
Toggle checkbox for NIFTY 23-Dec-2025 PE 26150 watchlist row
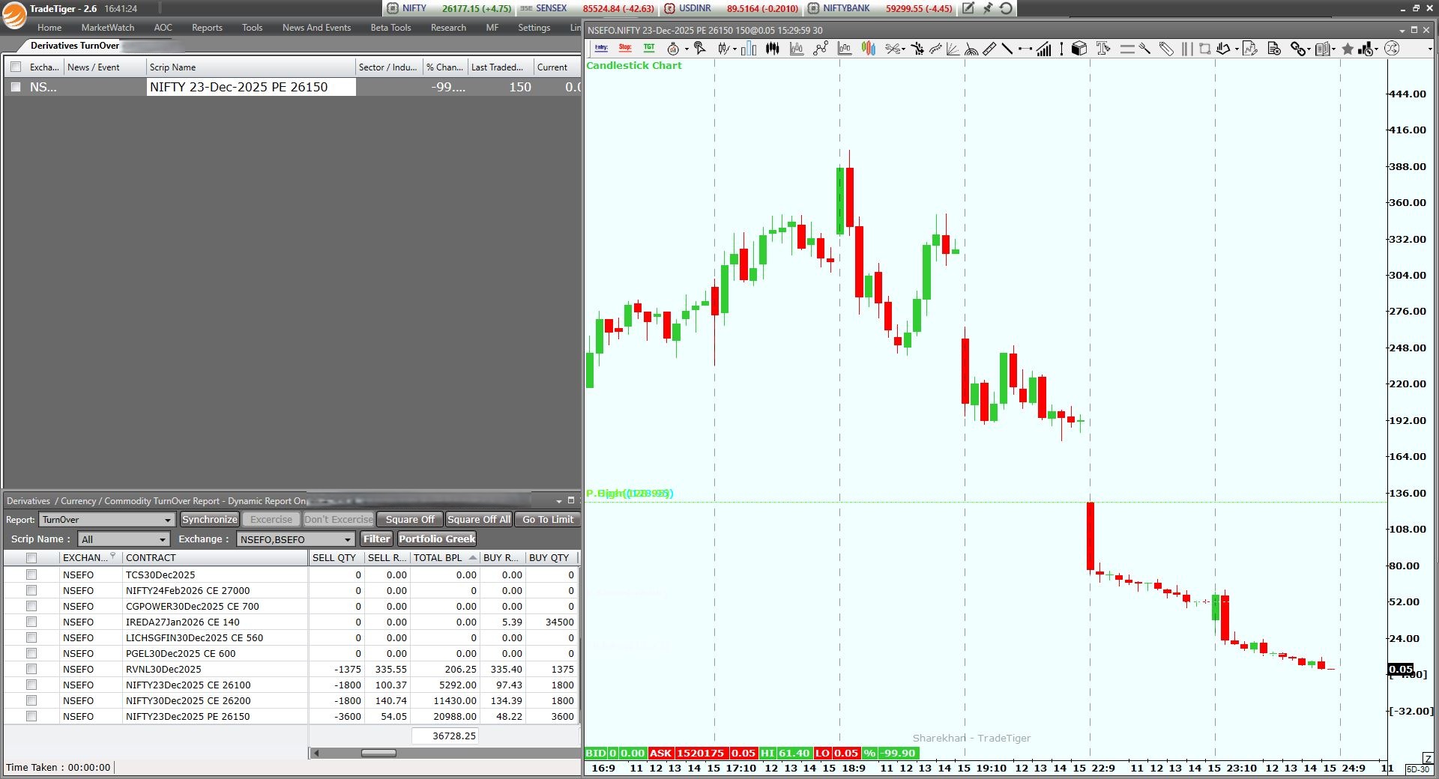pyautogui.click(x=16, y=87)
